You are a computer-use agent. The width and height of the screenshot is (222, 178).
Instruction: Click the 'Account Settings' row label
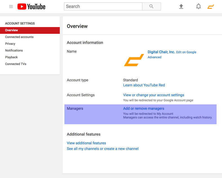(81, 95)
